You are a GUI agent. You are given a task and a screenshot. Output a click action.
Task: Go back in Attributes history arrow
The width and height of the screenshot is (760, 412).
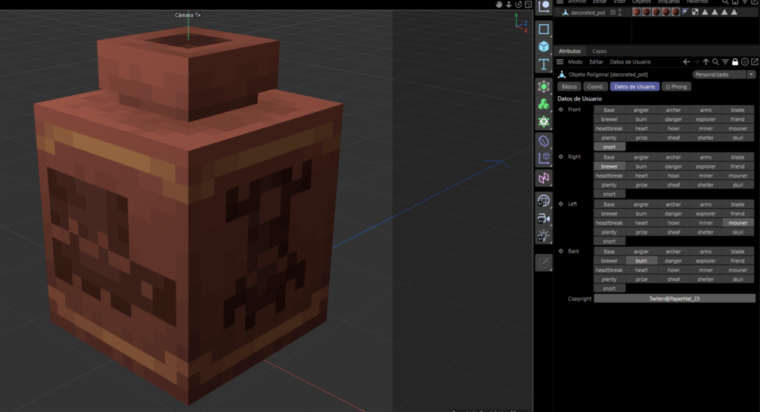point(687,61)
